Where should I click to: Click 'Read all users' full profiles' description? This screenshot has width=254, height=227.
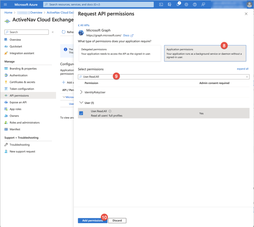pyautogui.click(x=107, y=116)
